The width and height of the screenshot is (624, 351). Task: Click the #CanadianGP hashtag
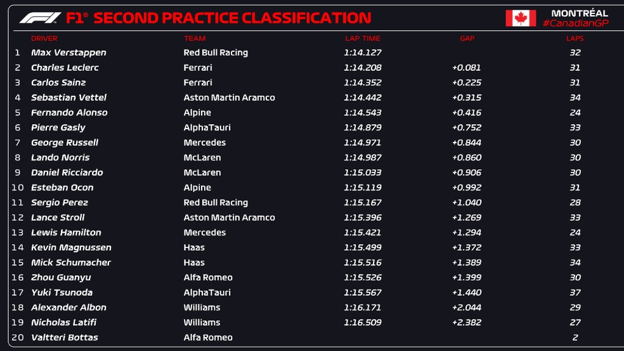[x=575, y=23]
